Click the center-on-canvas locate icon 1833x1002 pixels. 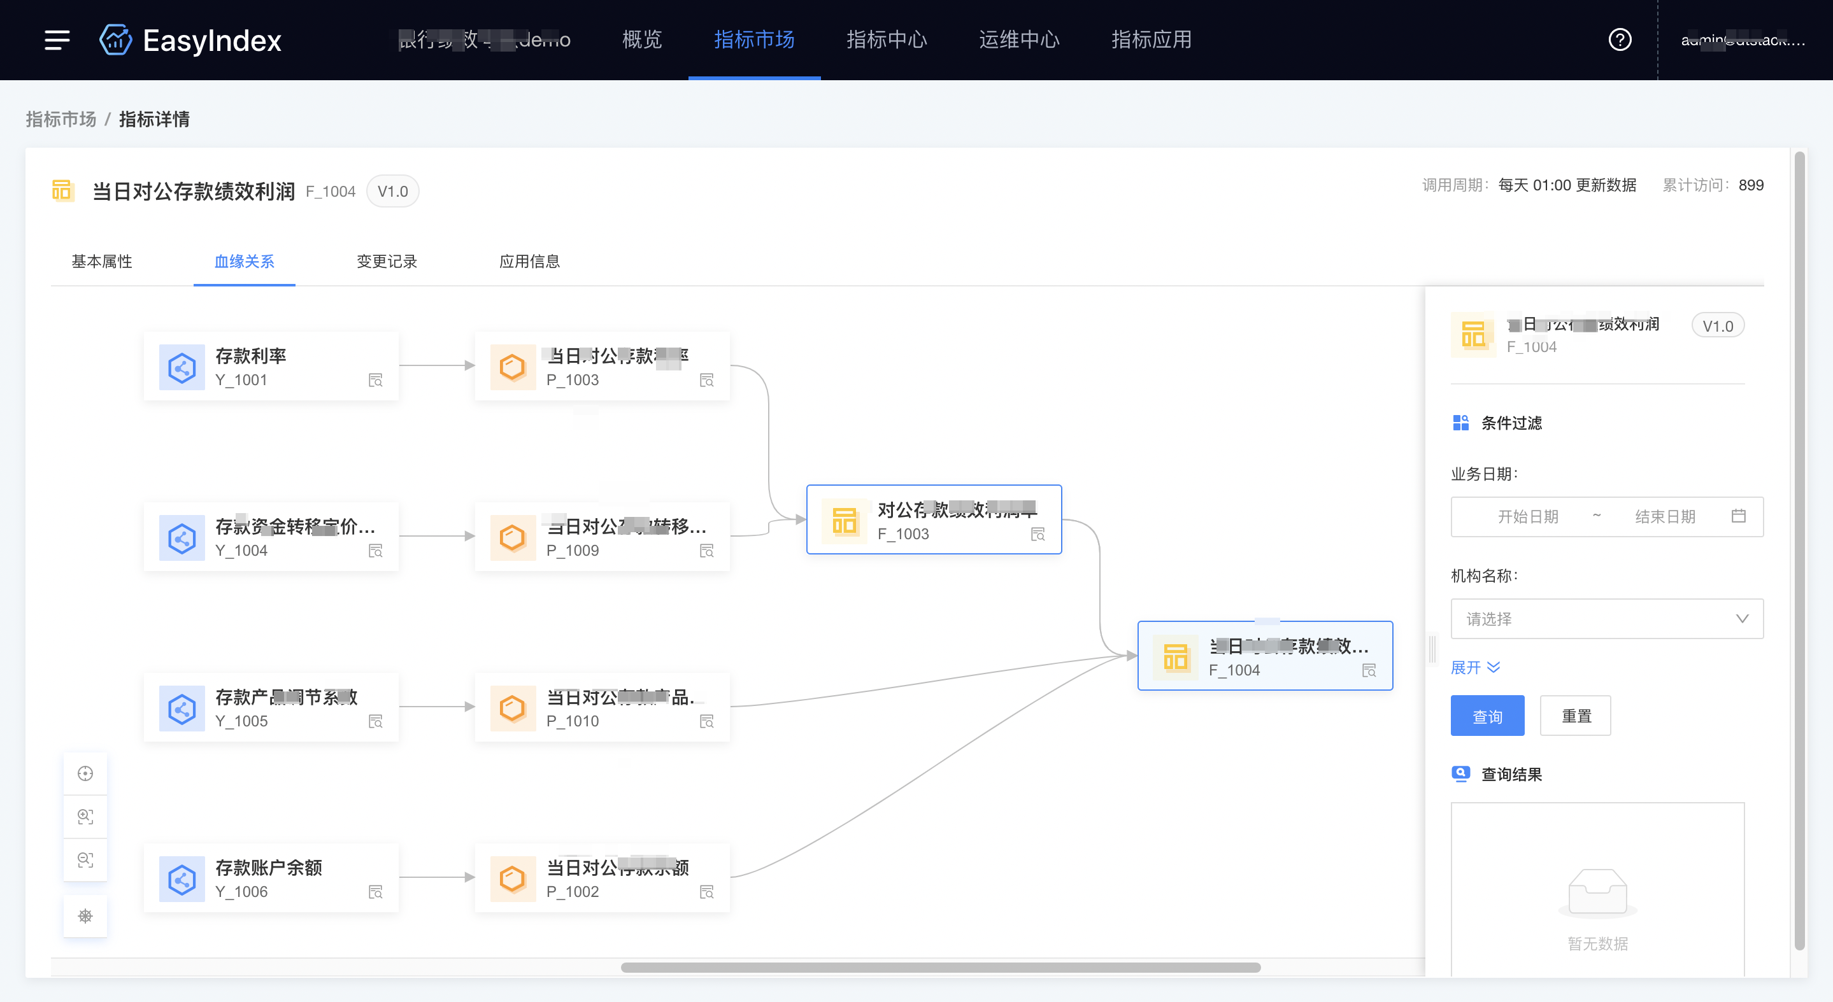pos(85,773)
